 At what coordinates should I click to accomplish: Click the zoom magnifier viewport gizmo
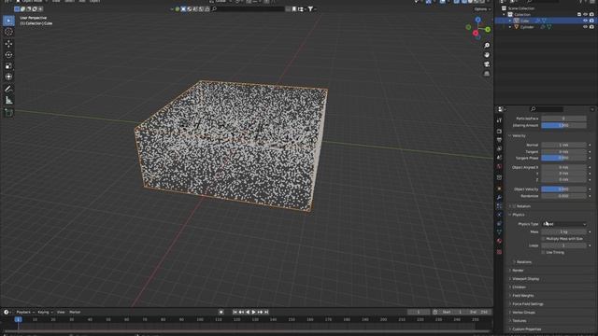click(x=487, y=46)
